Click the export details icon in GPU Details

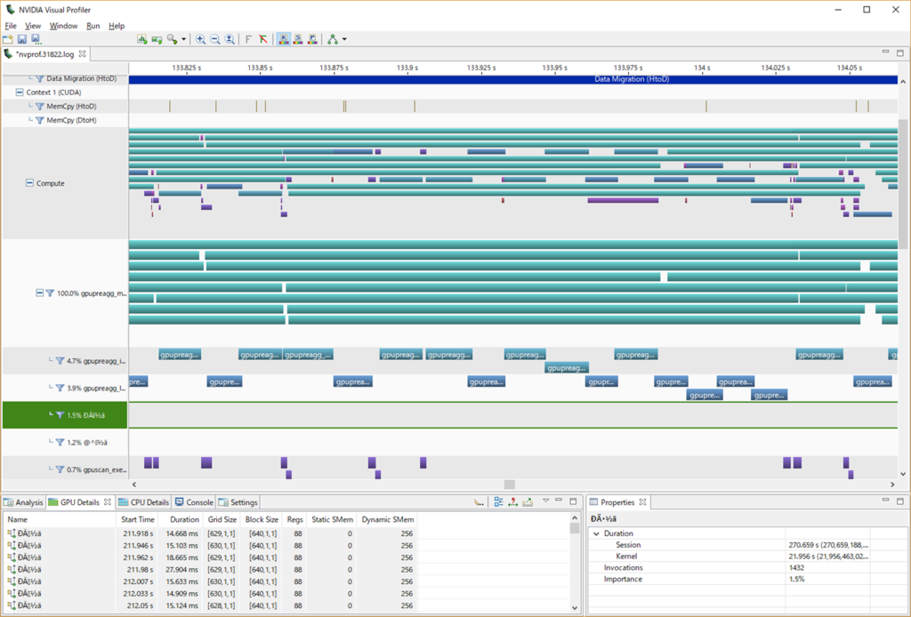point(528,502)
